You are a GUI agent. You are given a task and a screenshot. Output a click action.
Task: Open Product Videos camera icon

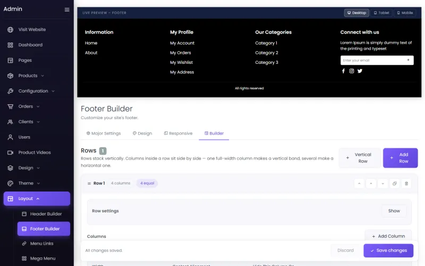(x=10, y=153)
